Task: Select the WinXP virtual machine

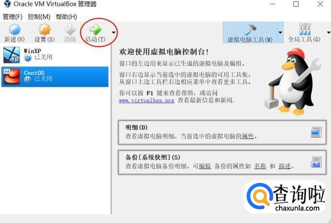Action: pyautogui.click(x=55, y=55)
